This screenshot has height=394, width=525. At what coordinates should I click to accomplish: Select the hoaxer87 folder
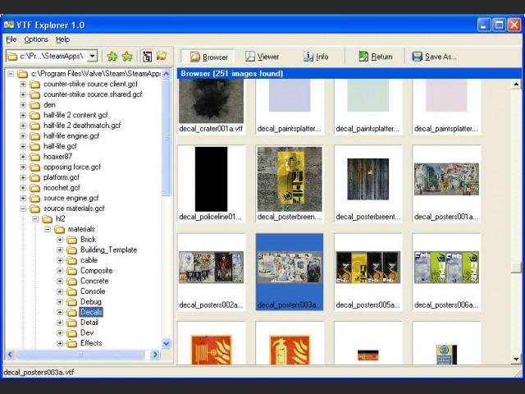57,157
